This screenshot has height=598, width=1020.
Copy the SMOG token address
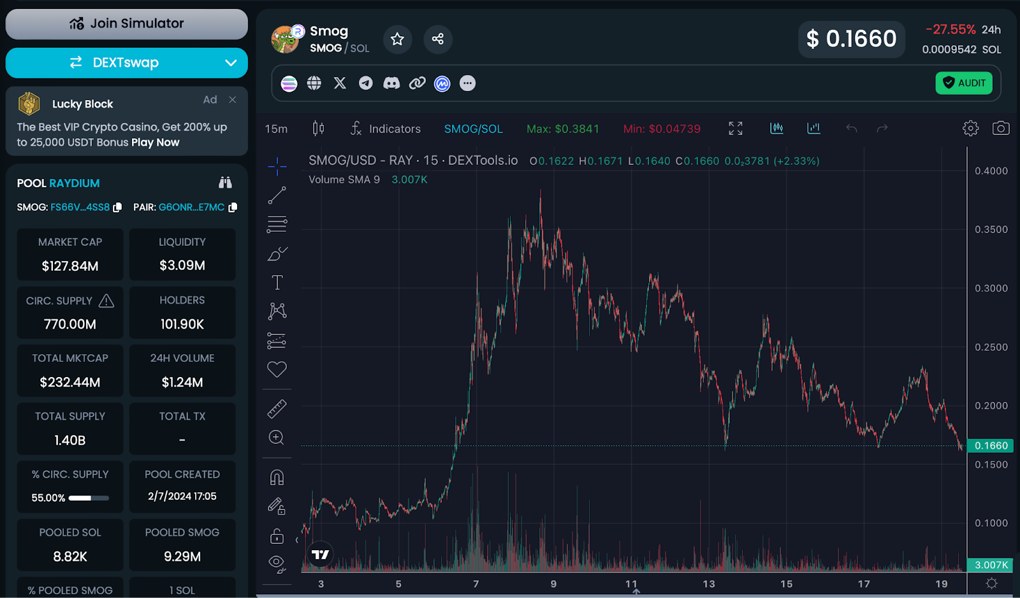tap(117, 208)
